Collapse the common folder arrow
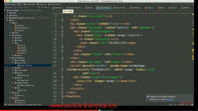The height and width of the screenshot is (111, 198). coord(10,35)
